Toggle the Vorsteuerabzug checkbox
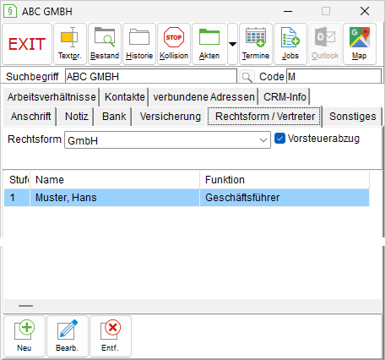The height and width of the screenshot is (360, 385). point(279,139)
